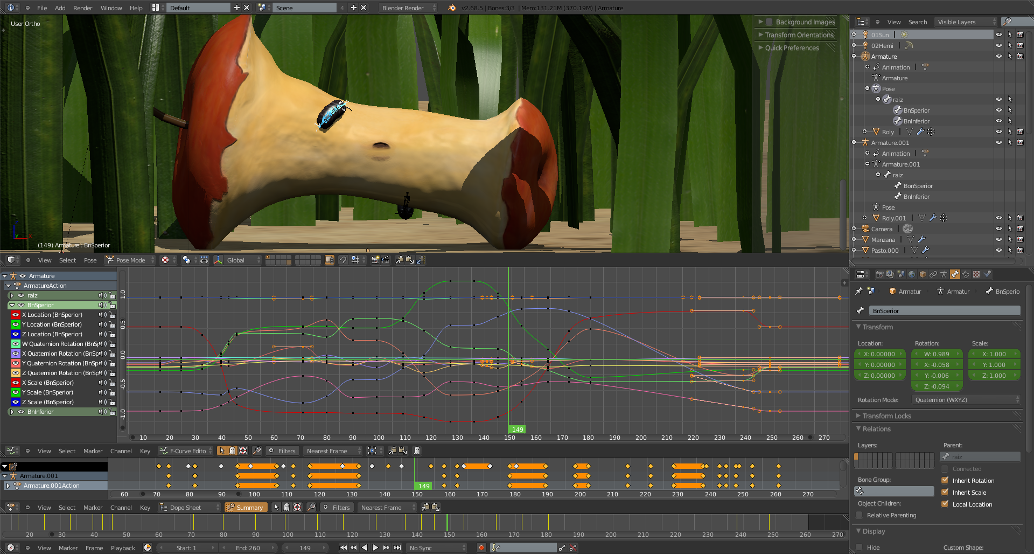
Task: Open the Bone properties tab
Action: click(x=955, y=274)
